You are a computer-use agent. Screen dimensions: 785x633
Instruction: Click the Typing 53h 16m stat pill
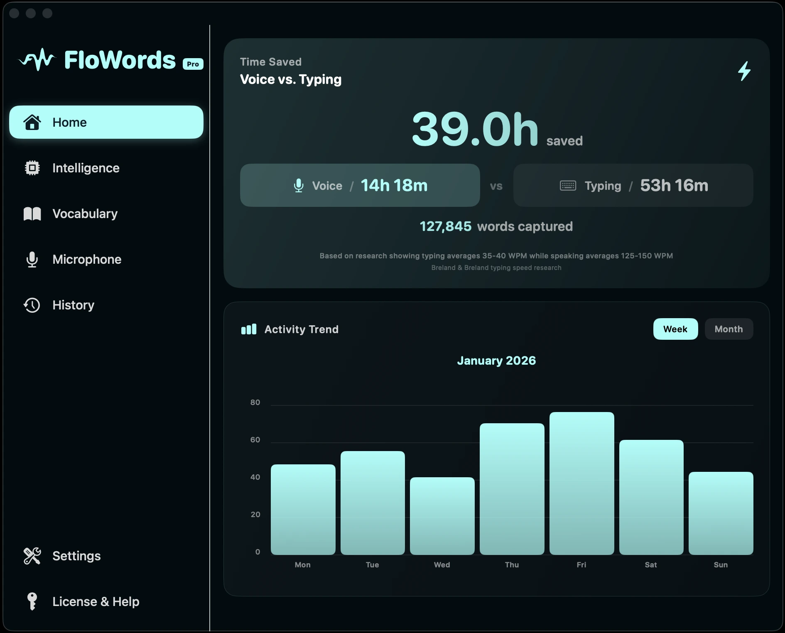click(x=634, y=185)
